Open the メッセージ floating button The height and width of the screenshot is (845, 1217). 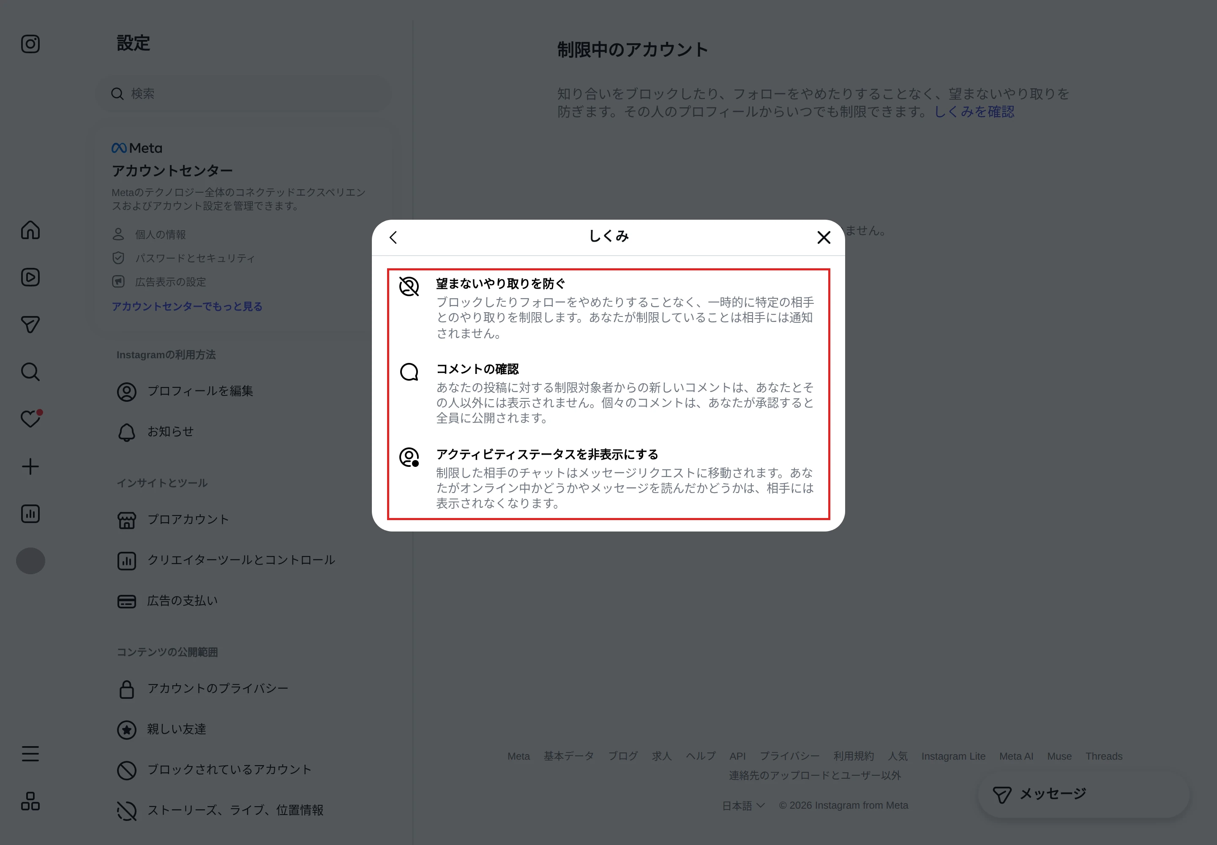(x=1083, y=794)
